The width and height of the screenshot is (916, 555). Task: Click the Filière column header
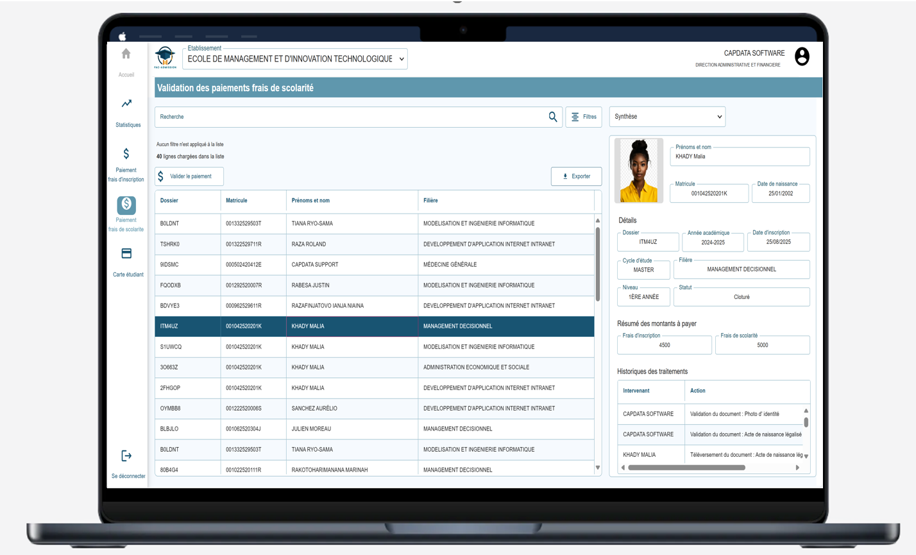[x=430, y=201]
